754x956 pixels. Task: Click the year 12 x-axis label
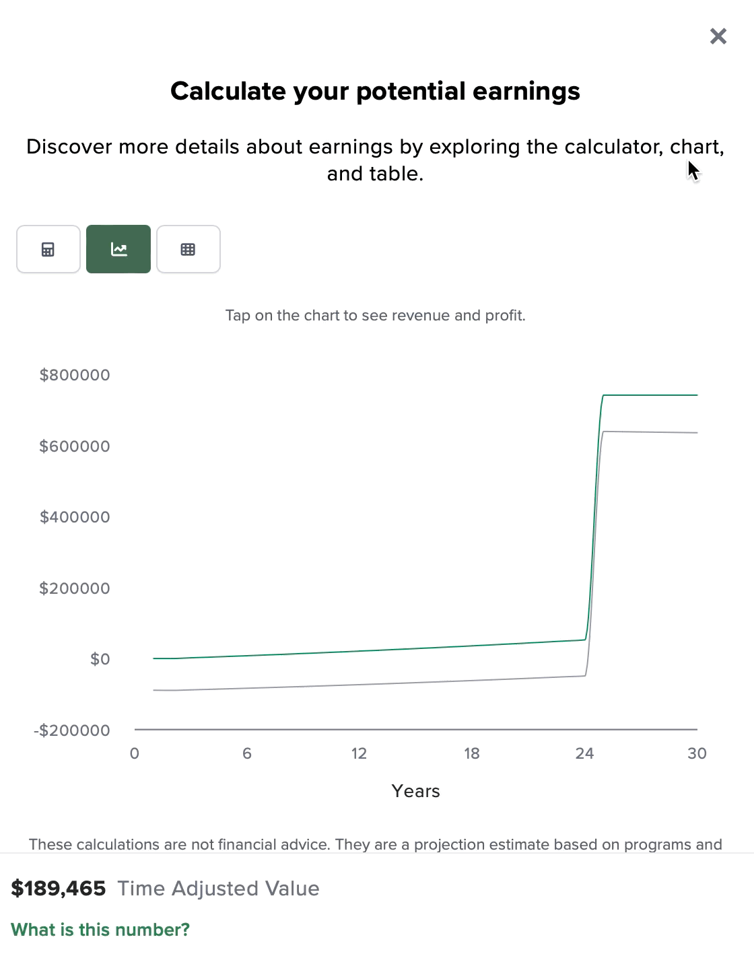359,753
